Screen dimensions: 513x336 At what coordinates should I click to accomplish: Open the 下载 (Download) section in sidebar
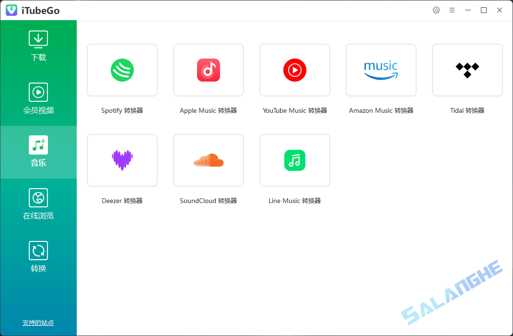pyautogui.click(x=38, y=46)
